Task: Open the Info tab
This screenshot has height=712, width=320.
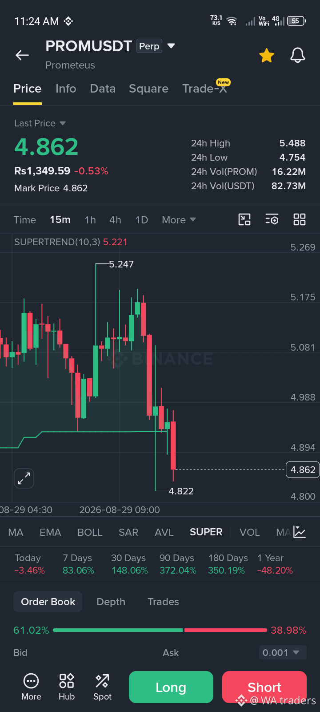Action: pyautogui.click(x=66, y=89)
